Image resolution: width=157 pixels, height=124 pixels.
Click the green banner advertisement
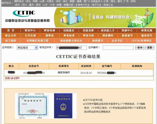pyautogui.click(x=105, y=17)
